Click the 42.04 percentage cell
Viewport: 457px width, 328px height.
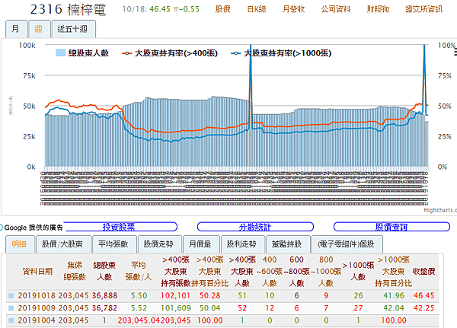pyautogui.click(x=394, y=308)
